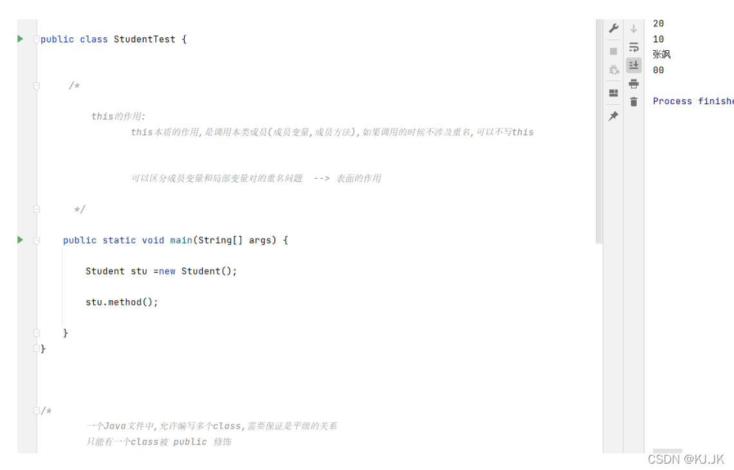Open run configuration wrench settings
This screenshot has width=734, height=470.
[x=614, y=28]
